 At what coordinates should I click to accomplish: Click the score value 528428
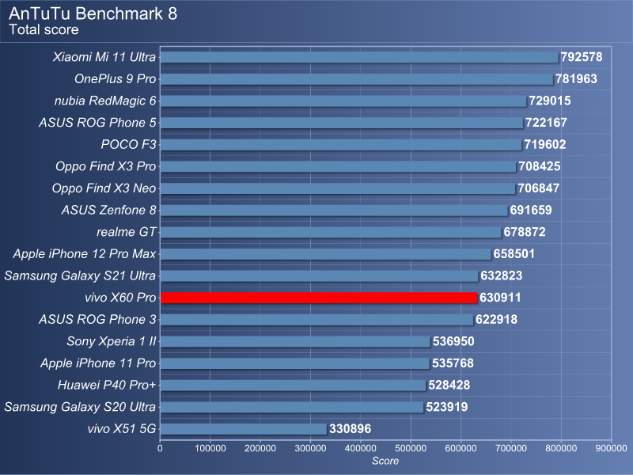449,385
